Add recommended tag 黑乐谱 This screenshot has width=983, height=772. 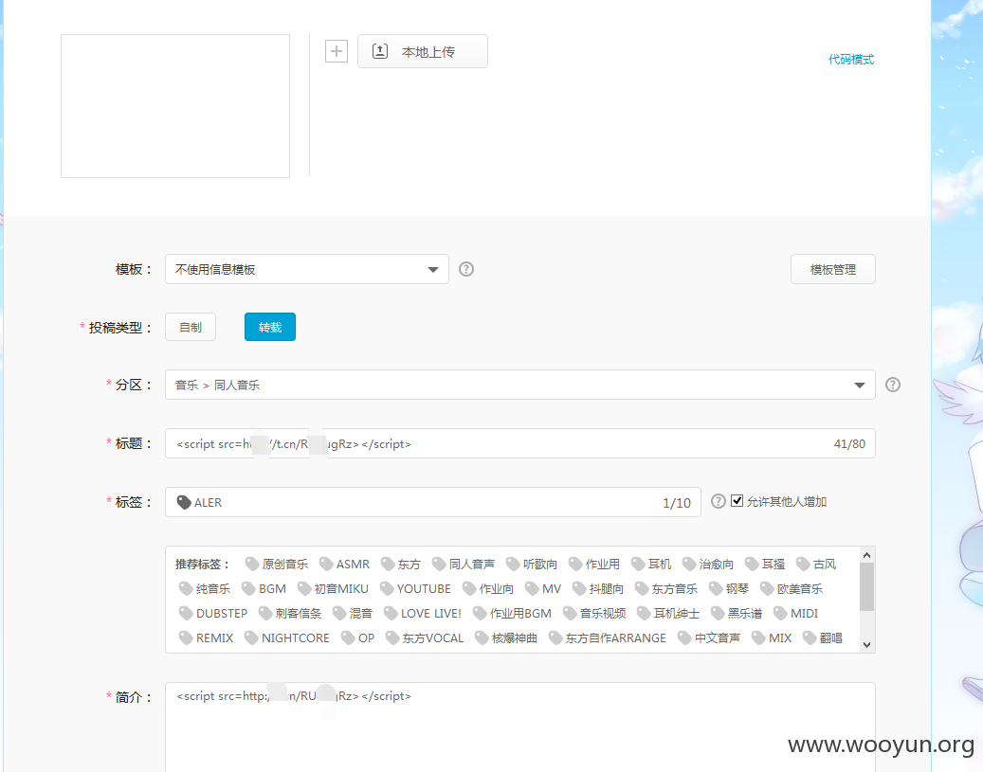tap(737, 613)
